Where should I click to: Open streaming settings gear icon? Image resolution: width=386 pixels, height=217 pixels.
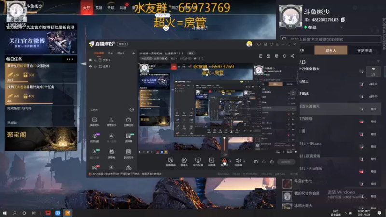[x=272, y=162]
